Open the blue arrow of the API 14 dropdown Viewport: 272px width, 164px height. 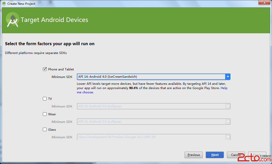tap(228, 77)
